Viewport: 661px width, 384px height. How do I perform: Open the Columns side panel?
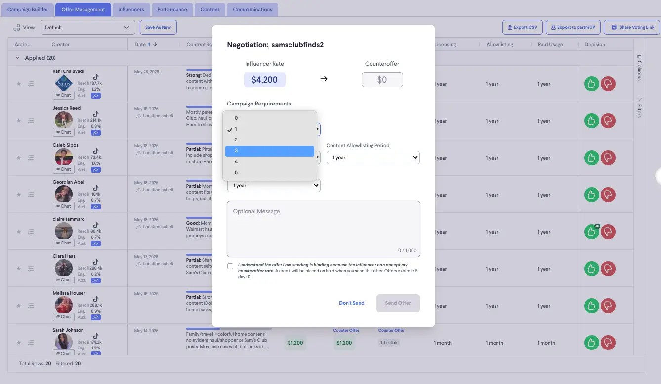click(639, 68)
